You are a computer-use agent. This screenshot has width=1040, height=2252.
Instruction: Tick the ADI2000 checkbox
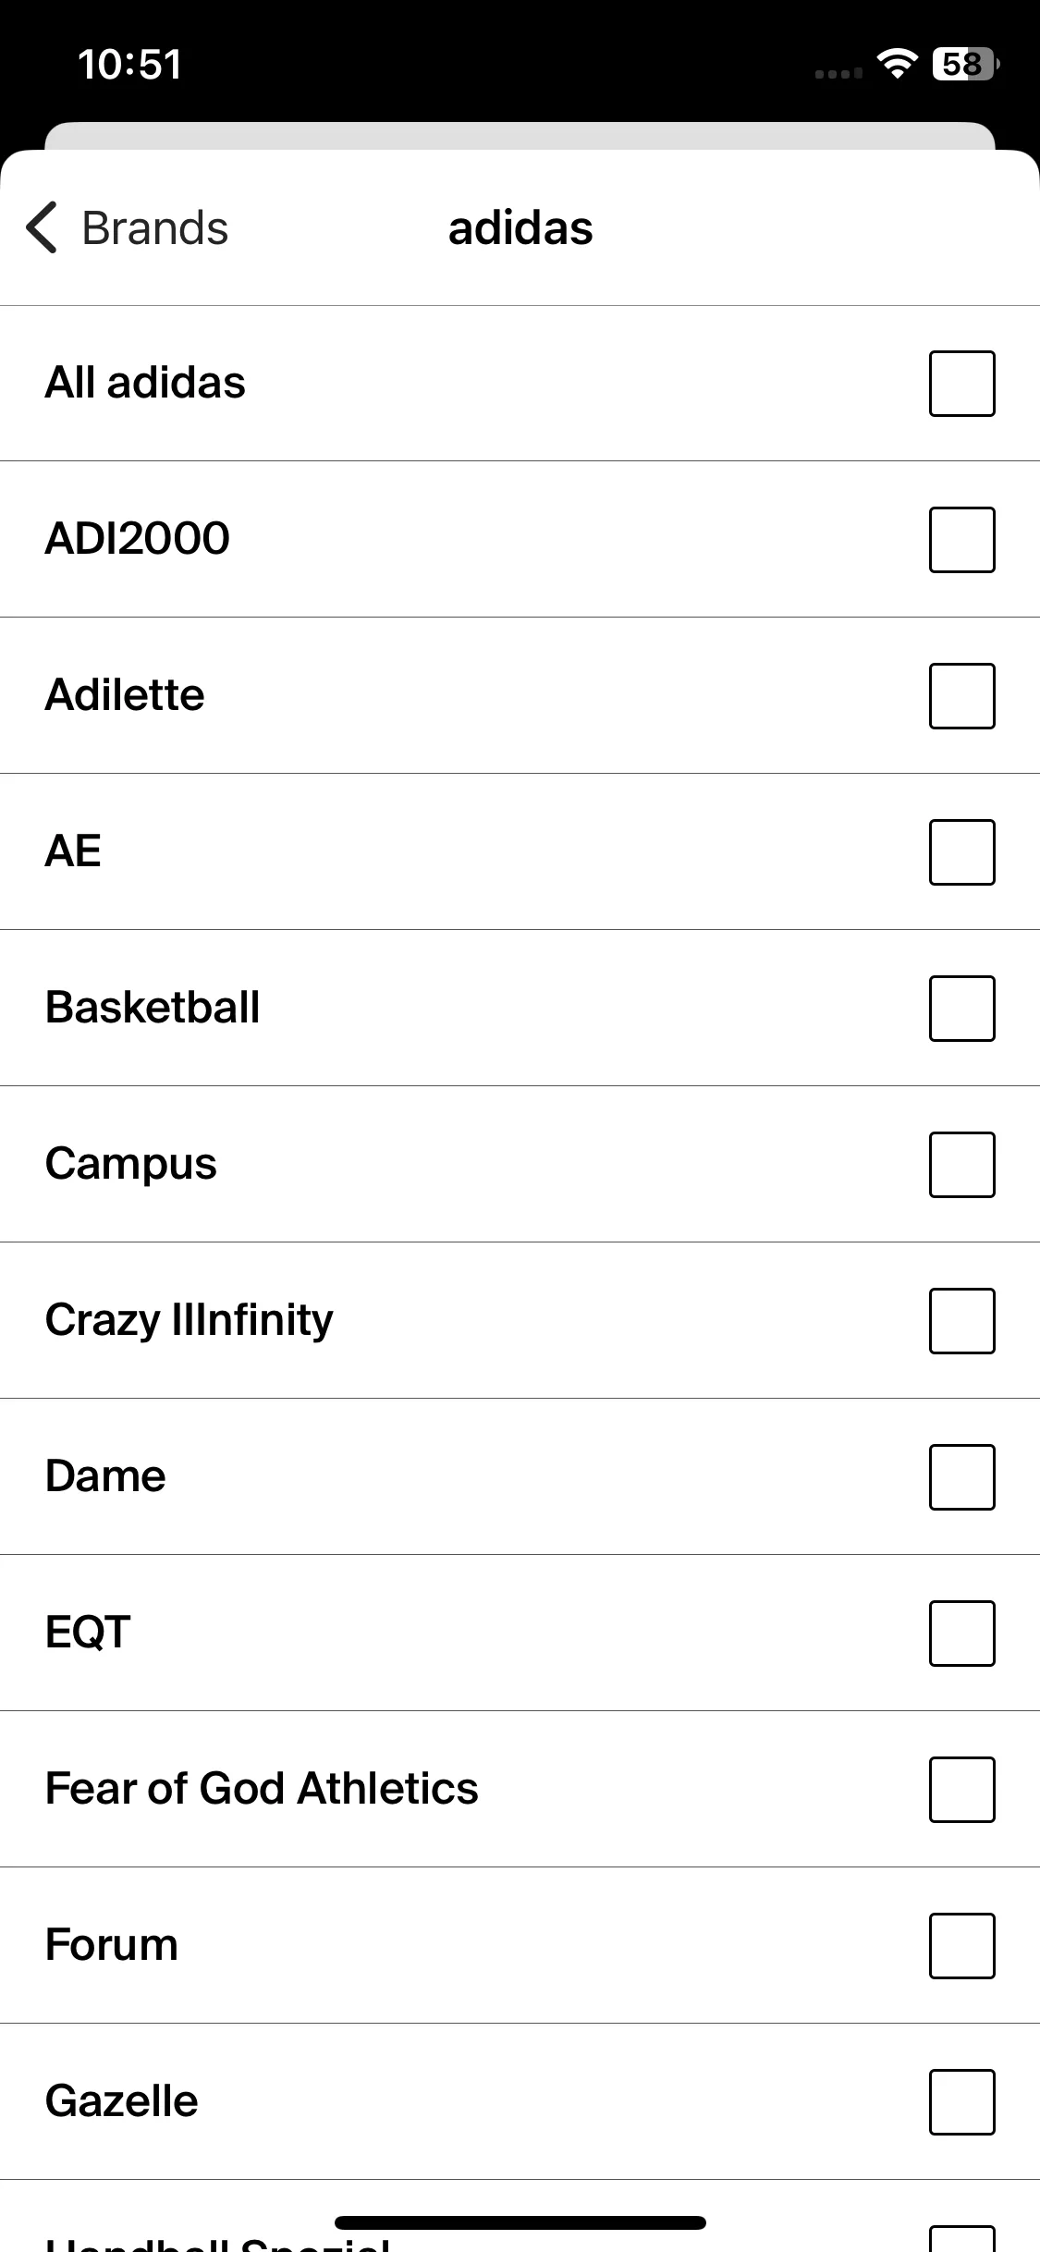click(x=962, y=540)
